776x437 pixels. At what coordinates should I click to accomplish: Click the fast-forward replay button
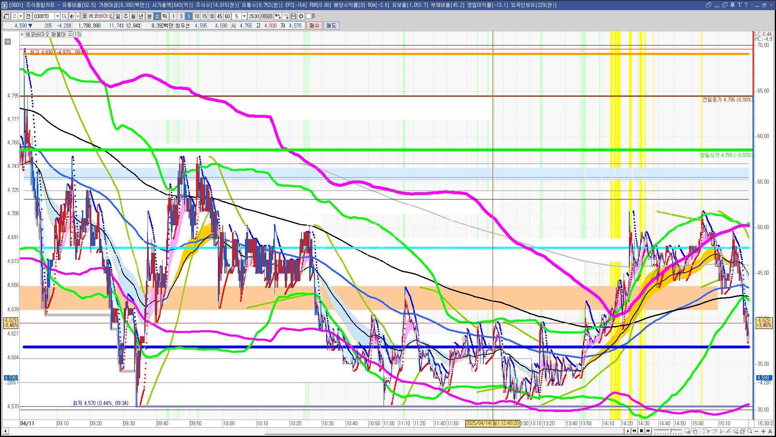click(649, 431)
